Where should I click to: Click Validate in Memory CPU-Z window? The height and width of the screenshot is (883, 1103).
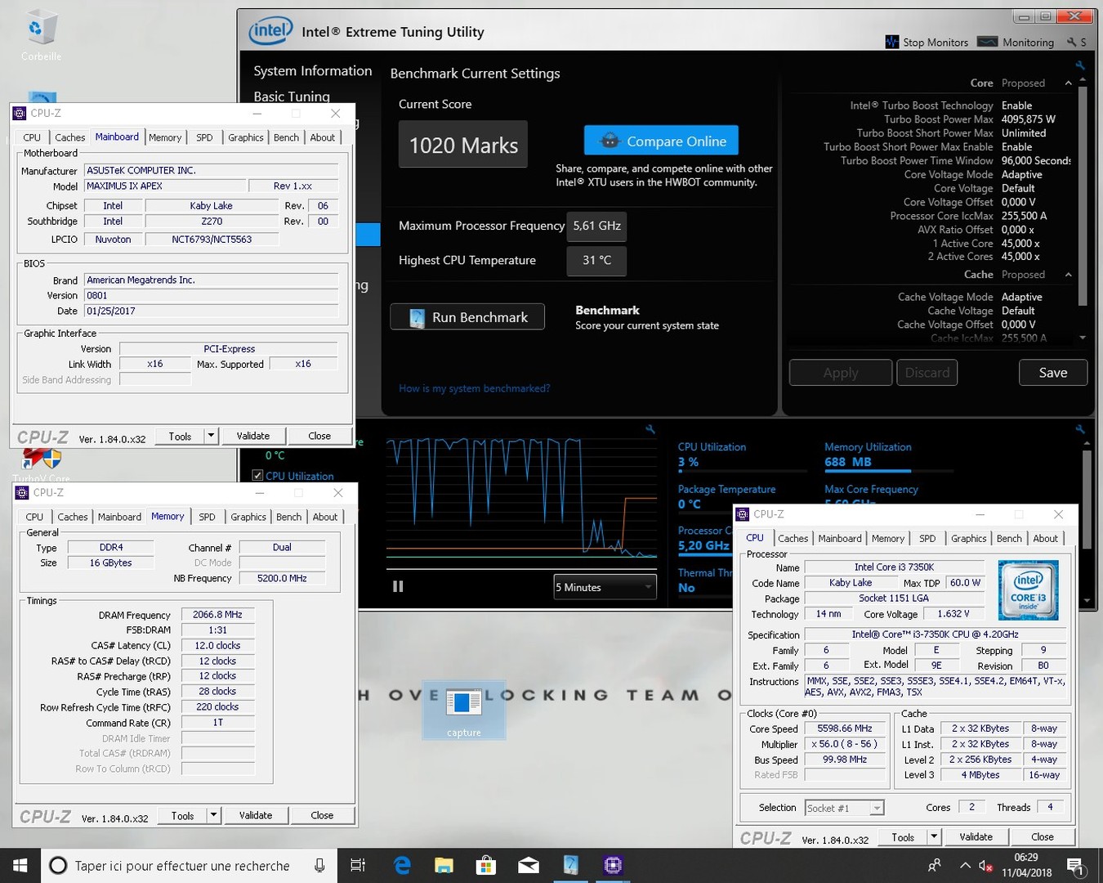point(256,815)
